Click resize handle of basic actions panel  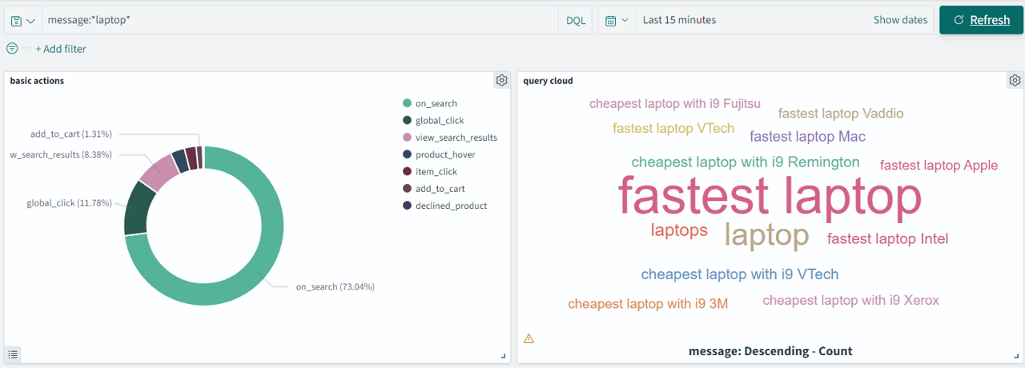coord(504,356)
